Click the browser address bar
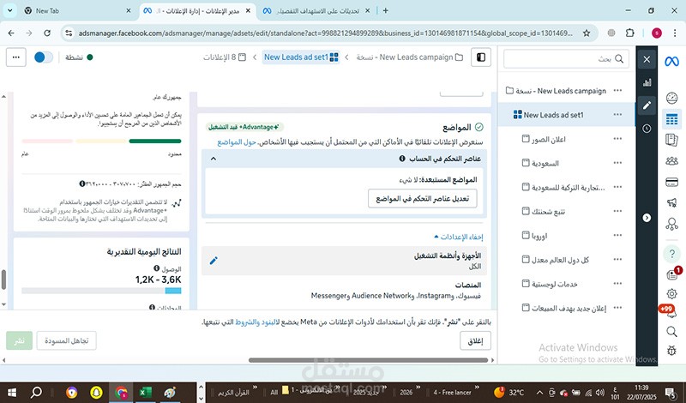The height and width of the screenshot is (403, 686). click(x=325, y=33)
